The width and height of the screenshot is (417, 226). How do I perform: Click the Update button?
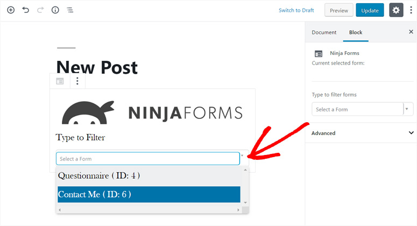coord(370,10)
